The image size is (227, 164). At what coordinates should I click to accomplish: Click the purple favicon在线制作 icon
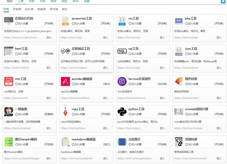click(x=122, y=81)
